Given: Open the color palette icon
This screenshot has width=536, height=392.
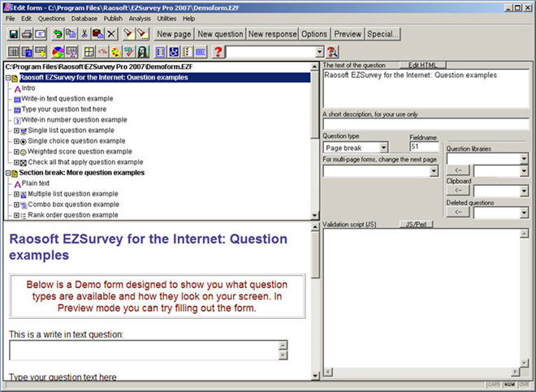Looking at the screenshot, I should (115, 52).
